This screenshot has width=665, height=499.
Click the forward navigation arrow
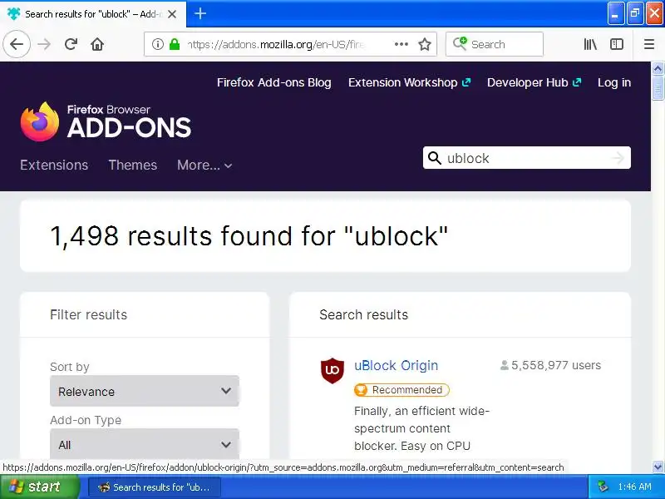pos(44,44)
